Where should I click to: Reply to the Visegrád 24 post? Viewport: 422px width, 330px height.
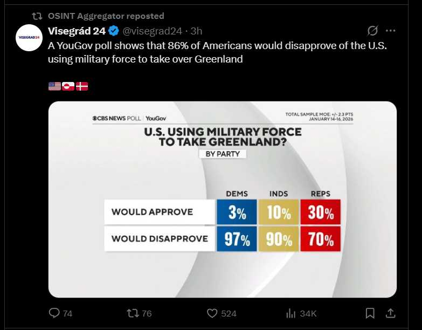point(54,313)
